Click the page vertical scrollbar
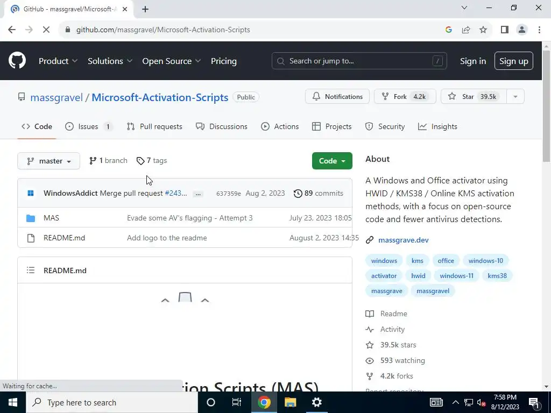This screenshot has height=413, width=551. (x=547, y=105)
